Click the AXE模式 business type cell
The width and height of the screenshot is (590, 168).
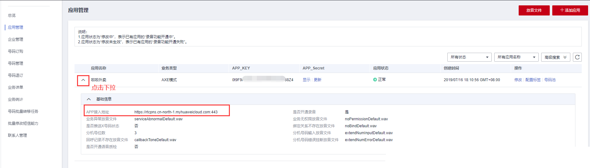point(169,80)
